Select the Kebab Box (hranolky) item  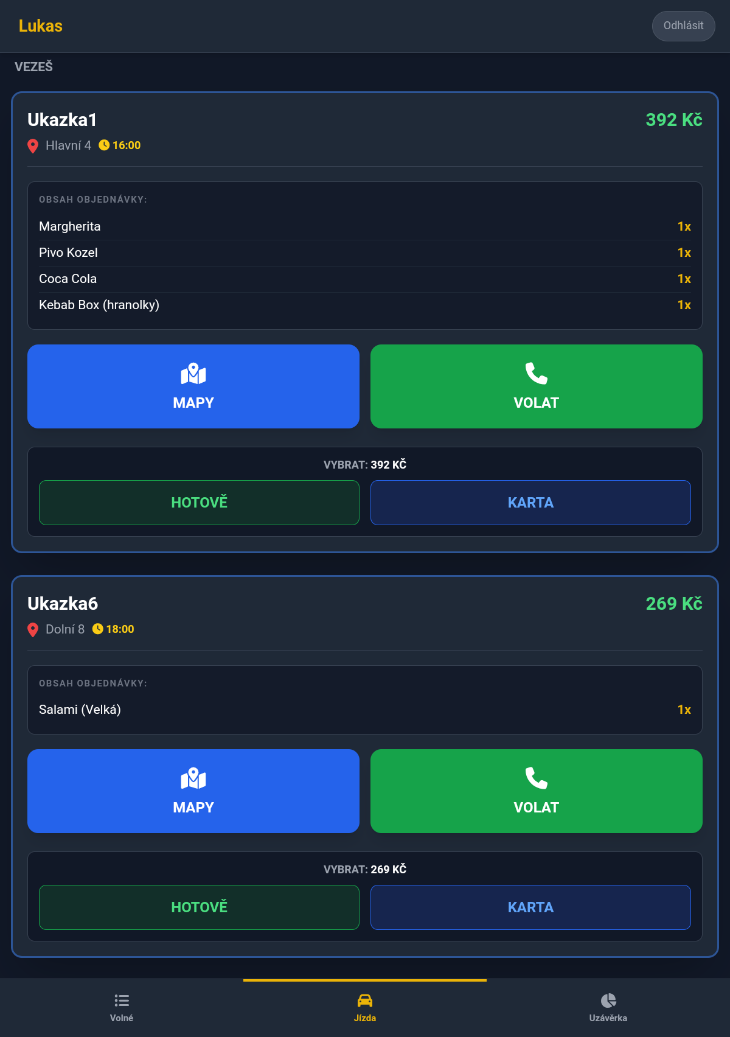click(365, 305)
